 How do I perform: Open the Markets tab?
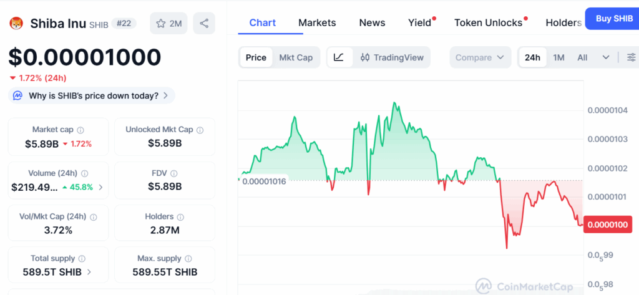[317, 23]
